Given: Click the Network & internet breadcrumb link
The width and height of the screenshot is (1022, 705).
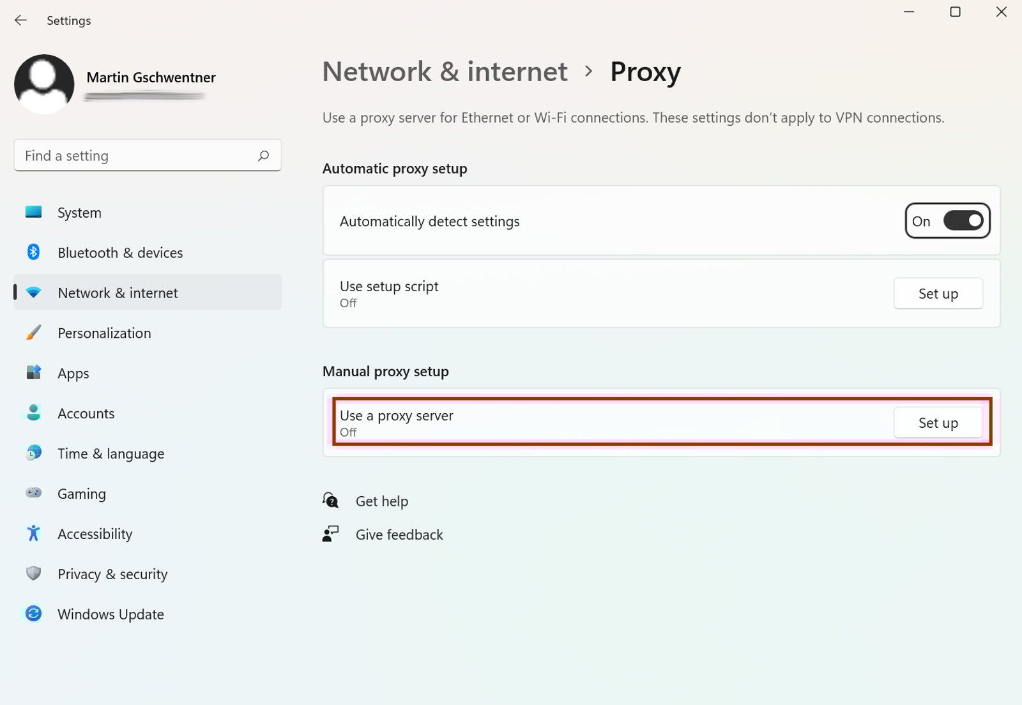Looking at the screenshot, I should tap(445, 72).
